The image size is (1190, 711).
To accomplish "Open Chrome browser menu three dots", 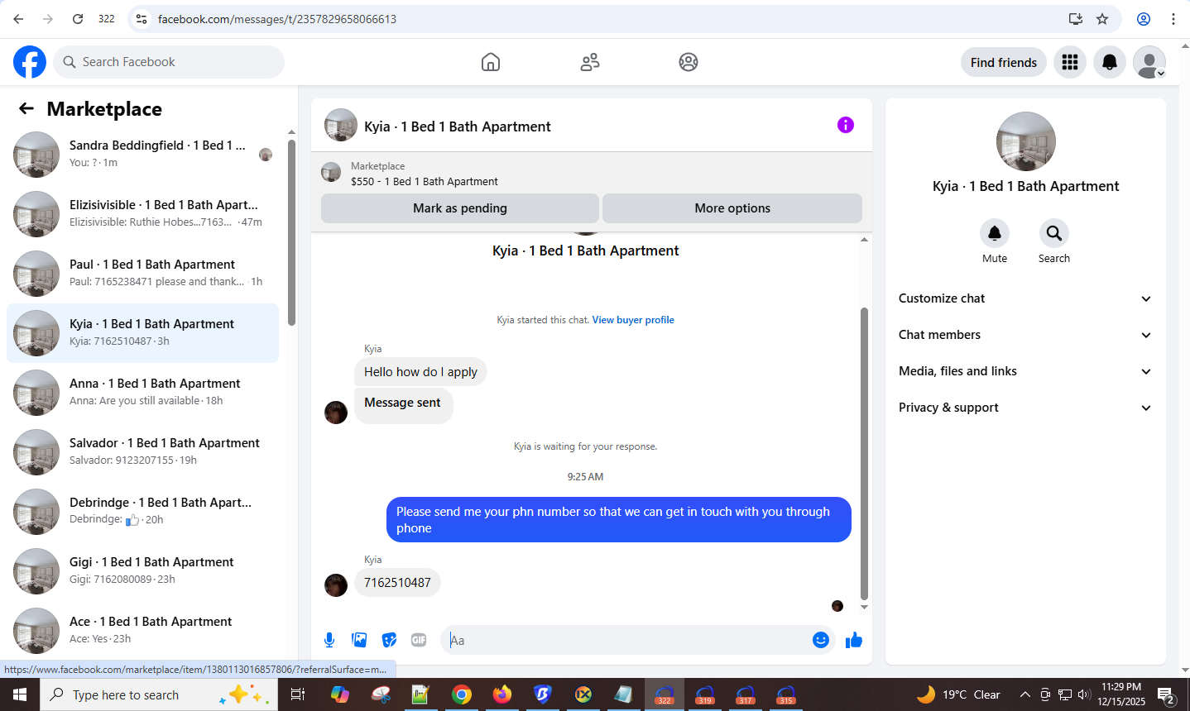I will (1173, 19).
